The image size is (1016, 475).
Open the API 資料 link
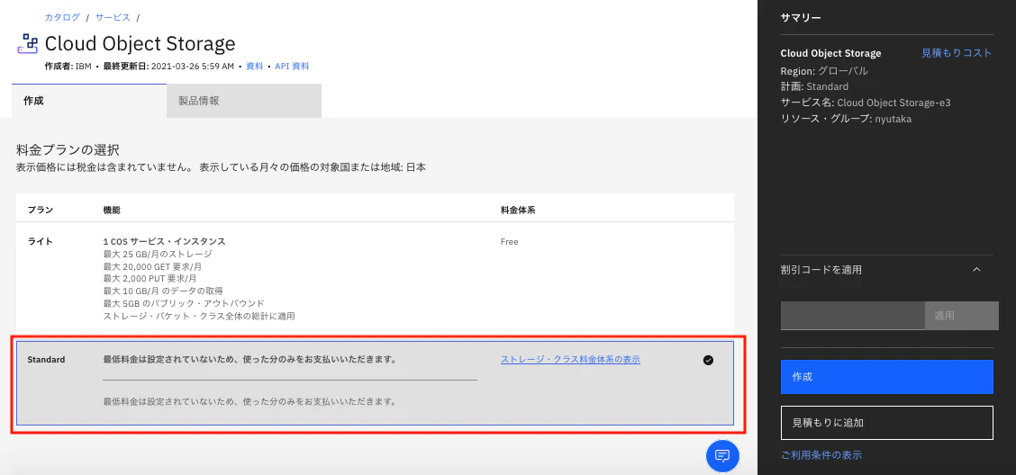(292, 66)
